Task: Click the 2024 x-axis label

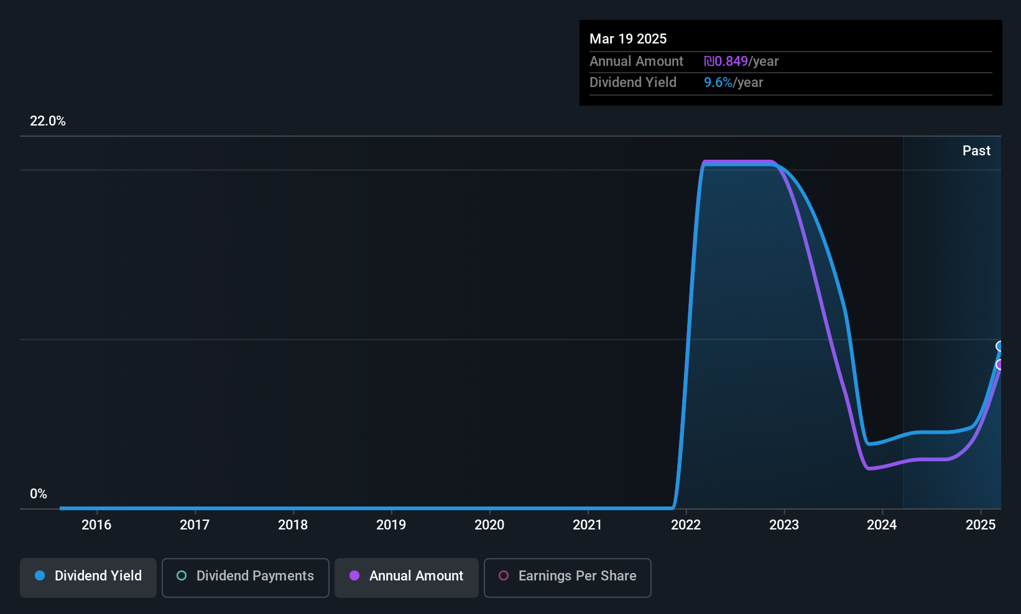Action: 882,525
